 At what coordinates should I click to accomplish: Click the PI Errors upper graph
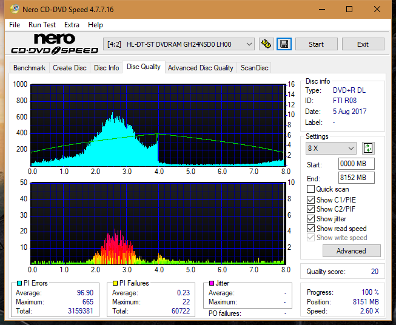click(158, 125)
